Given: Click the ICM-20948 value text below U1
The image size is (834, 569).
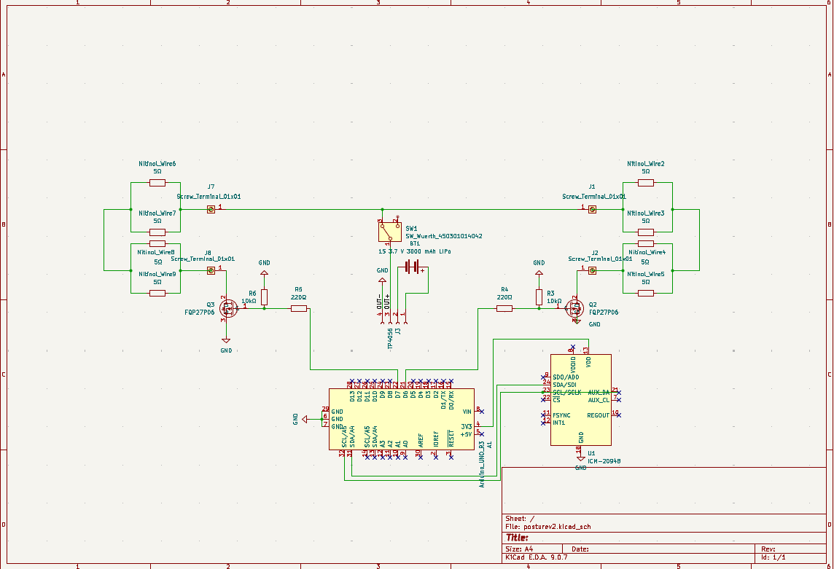Looking at the screenshot, I should click(604, 462).
